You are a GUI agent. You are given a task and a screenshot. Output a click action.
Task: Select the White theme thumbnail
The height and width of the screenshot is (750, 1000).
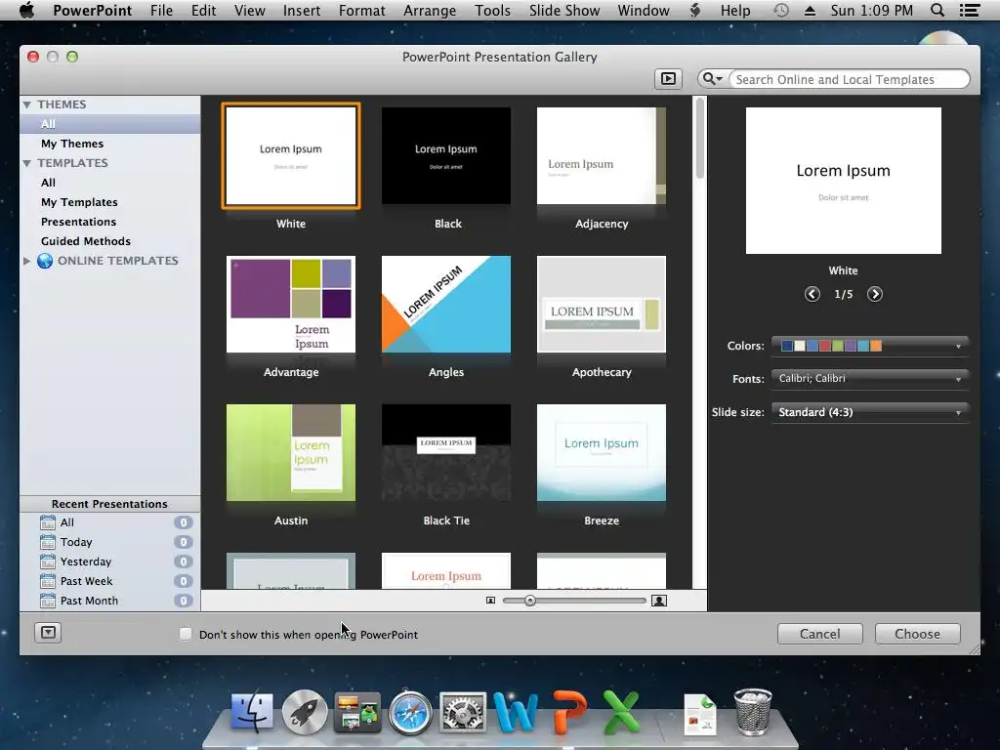point(291,155)
